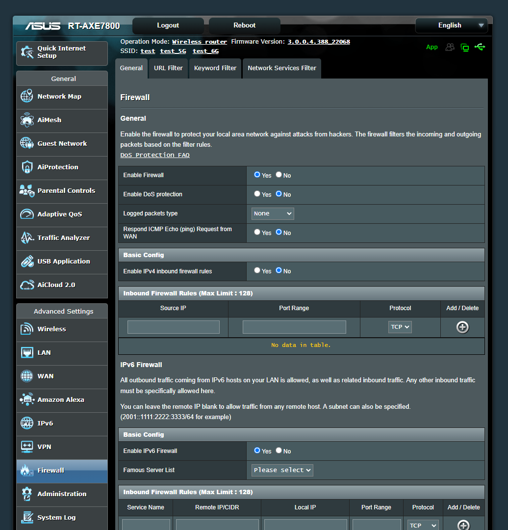Open Traffic Analyzer icon

pos(27,238)
